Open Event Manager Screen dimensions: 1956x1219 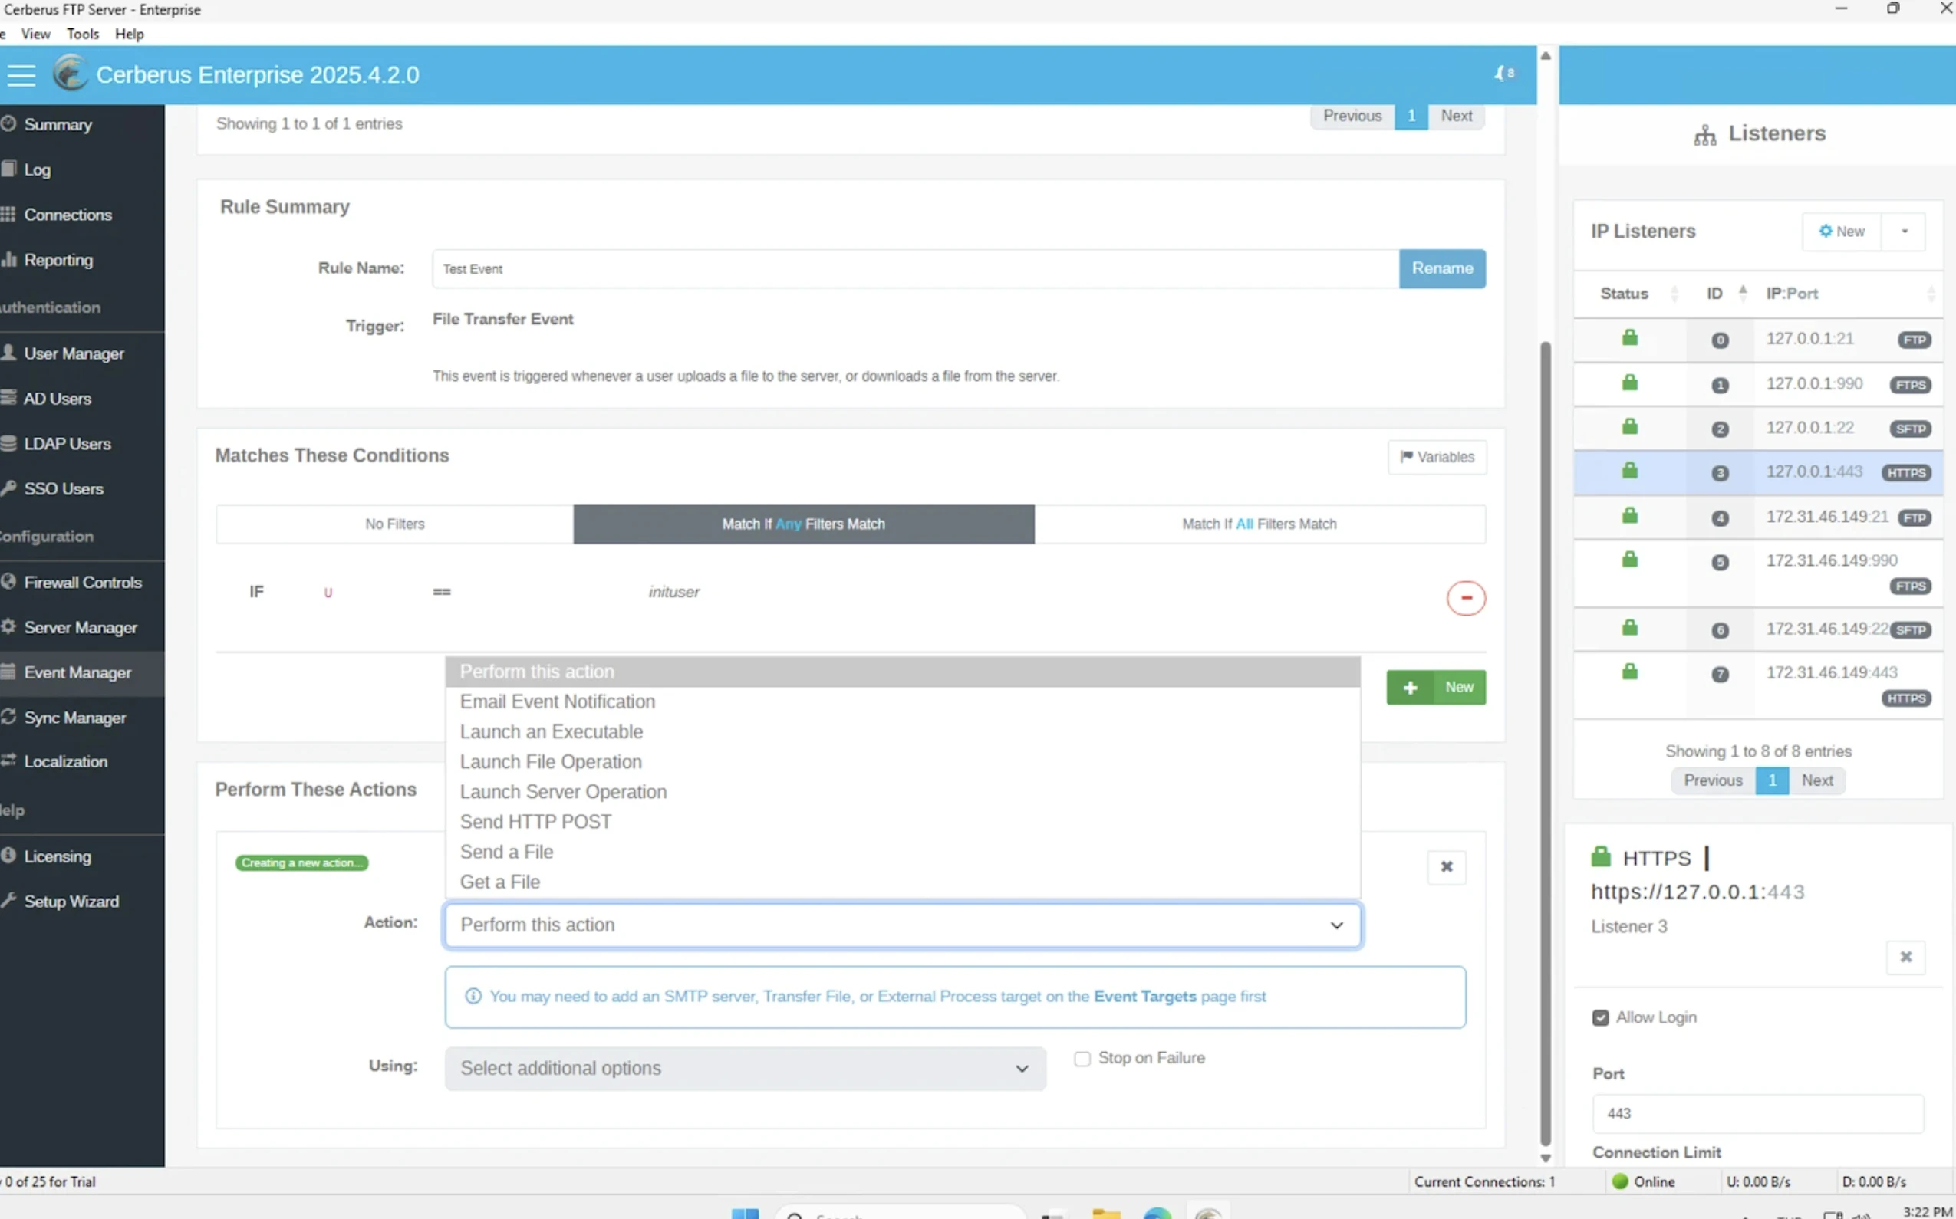coord(77,672)
